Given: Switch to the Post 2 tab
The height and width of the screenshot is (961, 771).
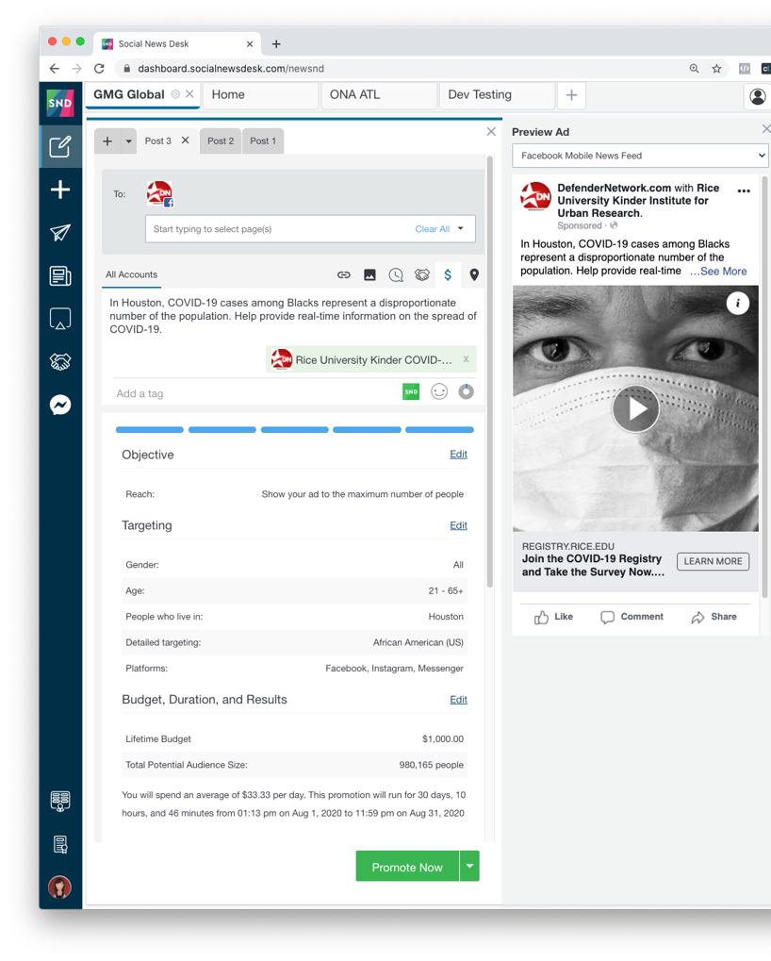Looking at the screenshot, I should 221,141.
